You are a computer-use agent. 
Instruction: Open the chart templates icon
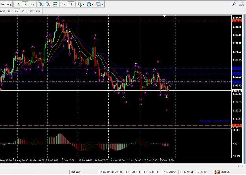98,4
